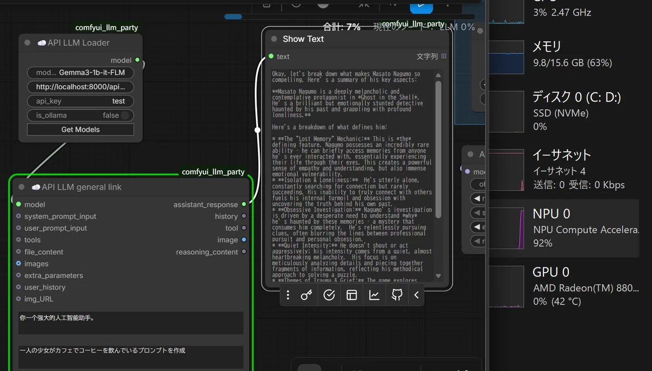This screenshot has height=371, width=652.
Task: Click the check-circle icon in node toolbar
Action: click(x=329, y=295)
